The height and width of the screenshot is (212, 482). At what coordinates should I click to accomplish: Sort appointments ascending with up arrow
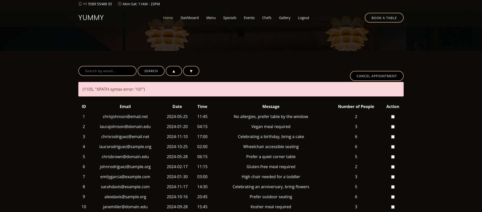click(x=174, y=71)
